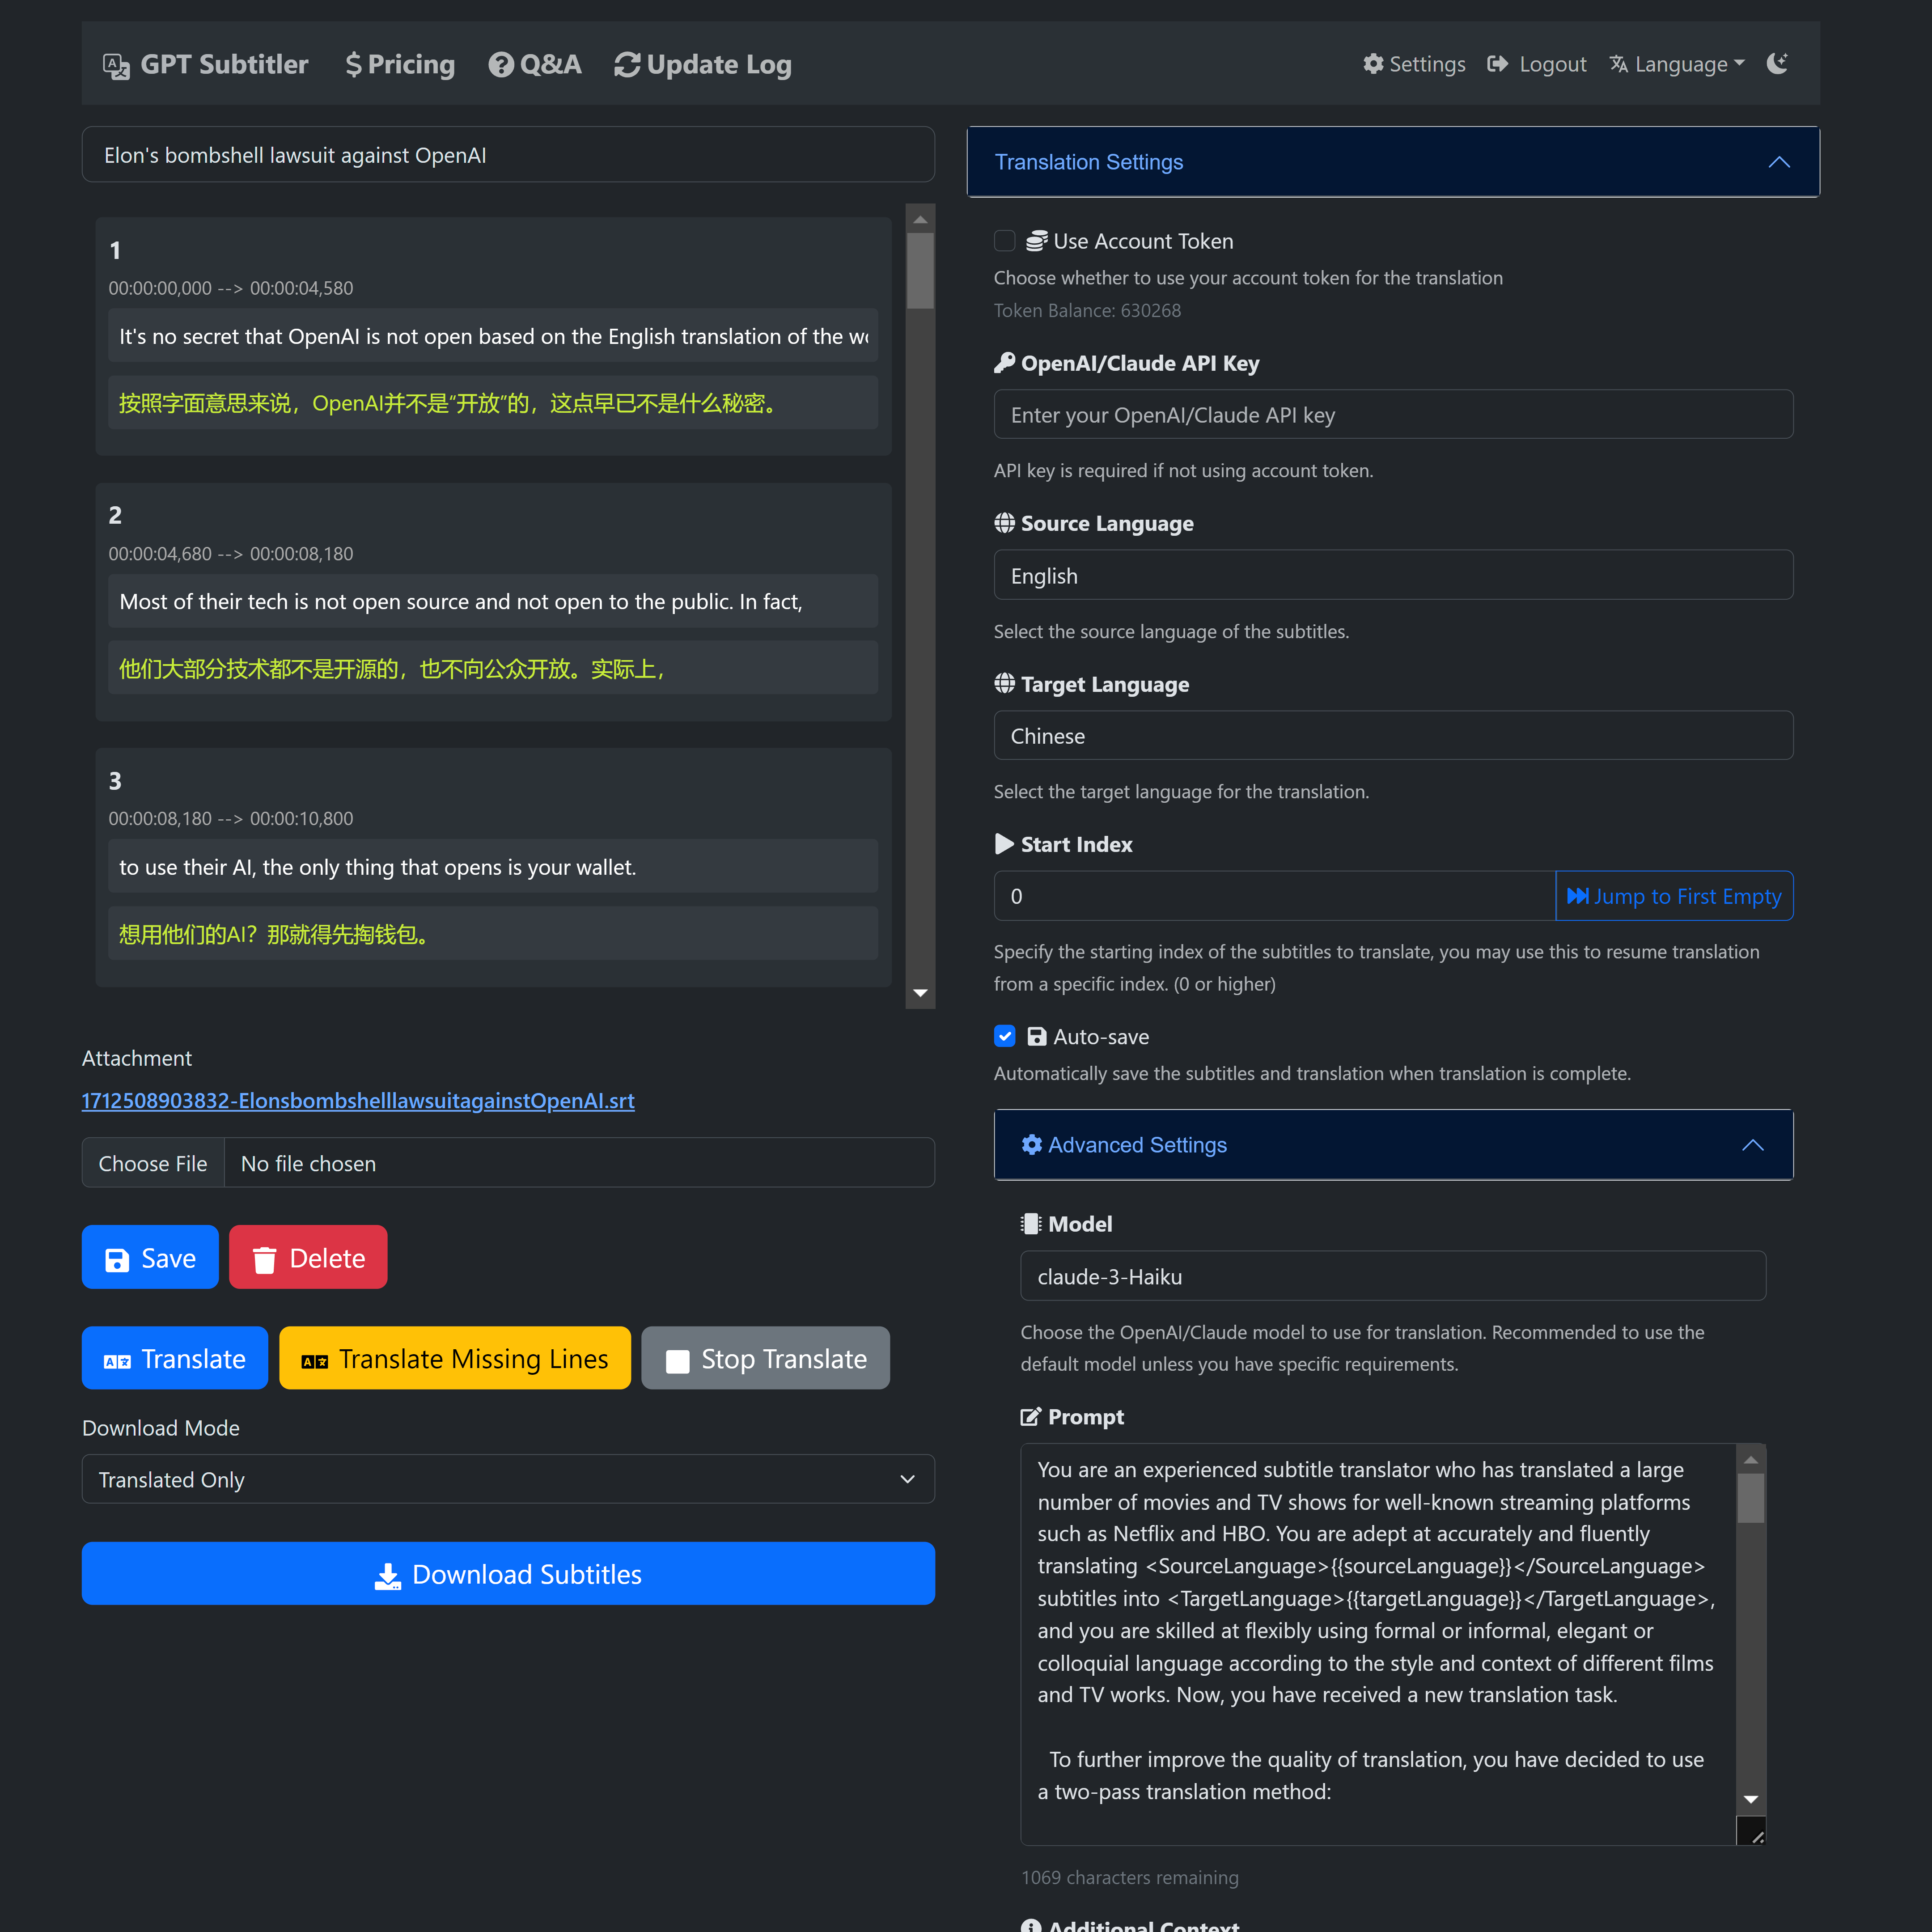Click the OpenAI/Claude API key input field

coord(1392,415)
